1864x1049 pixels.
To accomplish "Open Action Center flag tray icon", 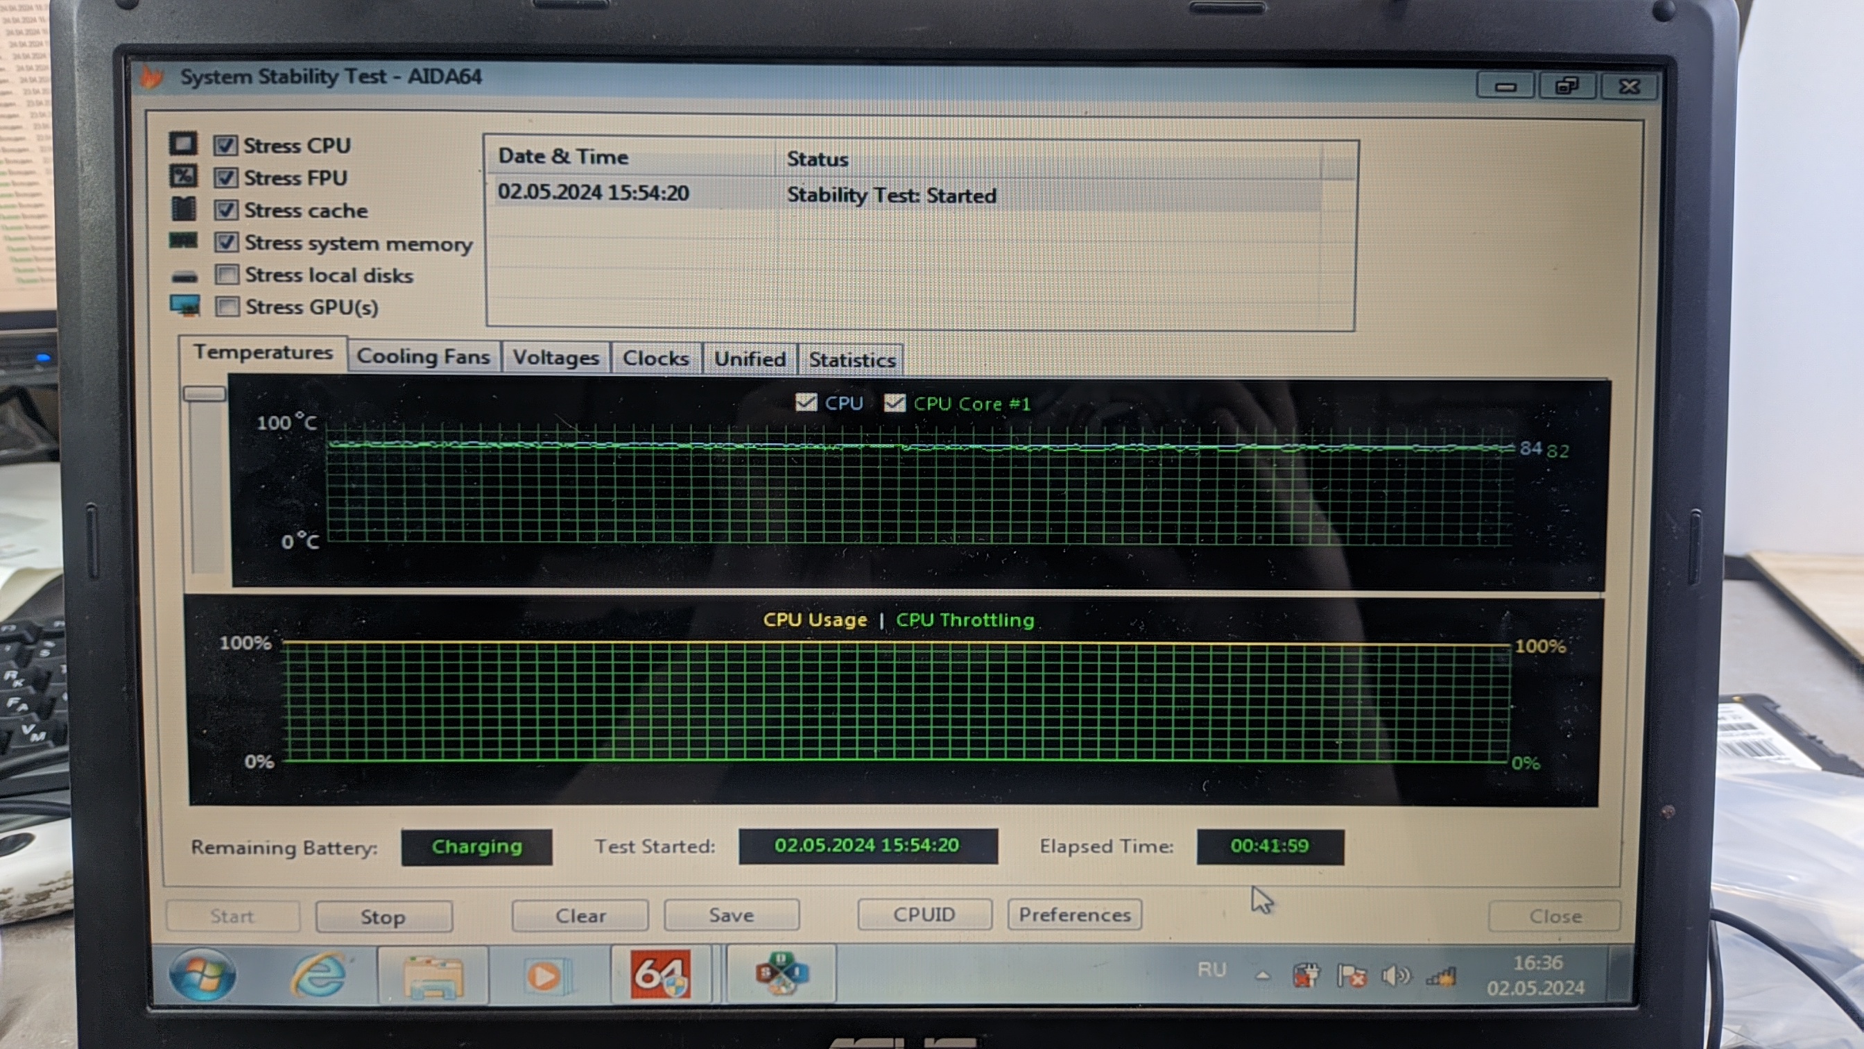I will point(1351,976).
